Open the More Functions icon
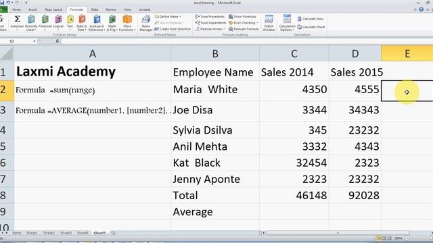This screenshot has width=433, height=243. tap(127, 20)
